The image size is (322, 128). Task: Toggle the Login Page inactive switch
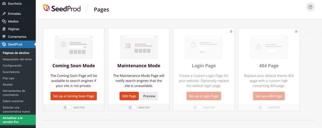tap(197, 107)
